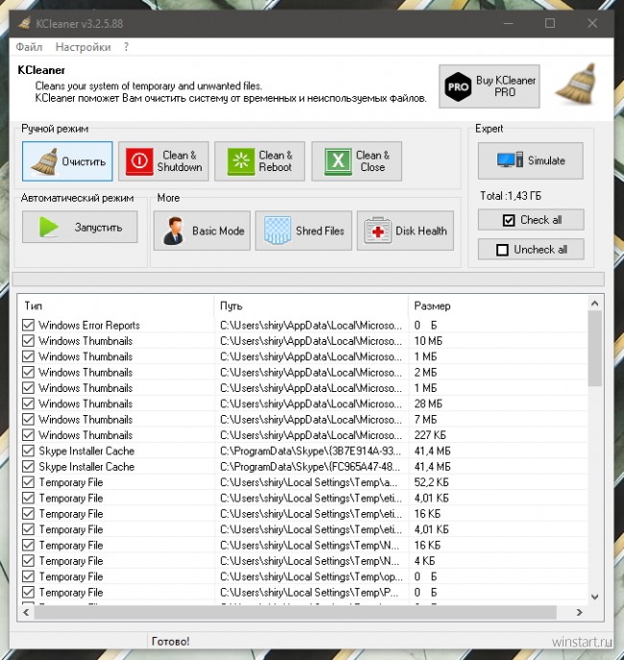
Task: Click the Uncheck all button
Action: coord(531,250)
